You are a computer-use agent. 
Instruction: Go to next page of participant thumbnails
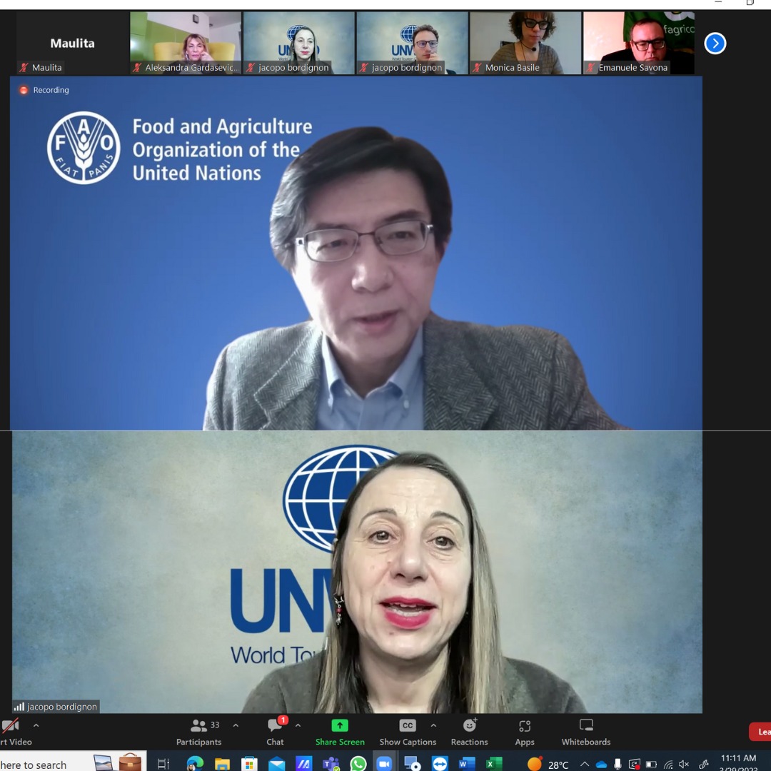[x=715, y=44]
